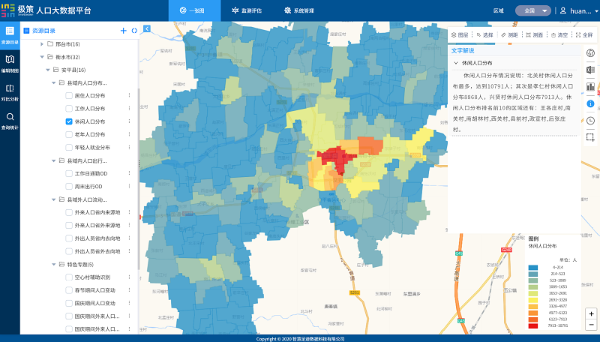600x342 pixels.
Task: Zoom in the map with plus button
Action: (x=591, y=313)
